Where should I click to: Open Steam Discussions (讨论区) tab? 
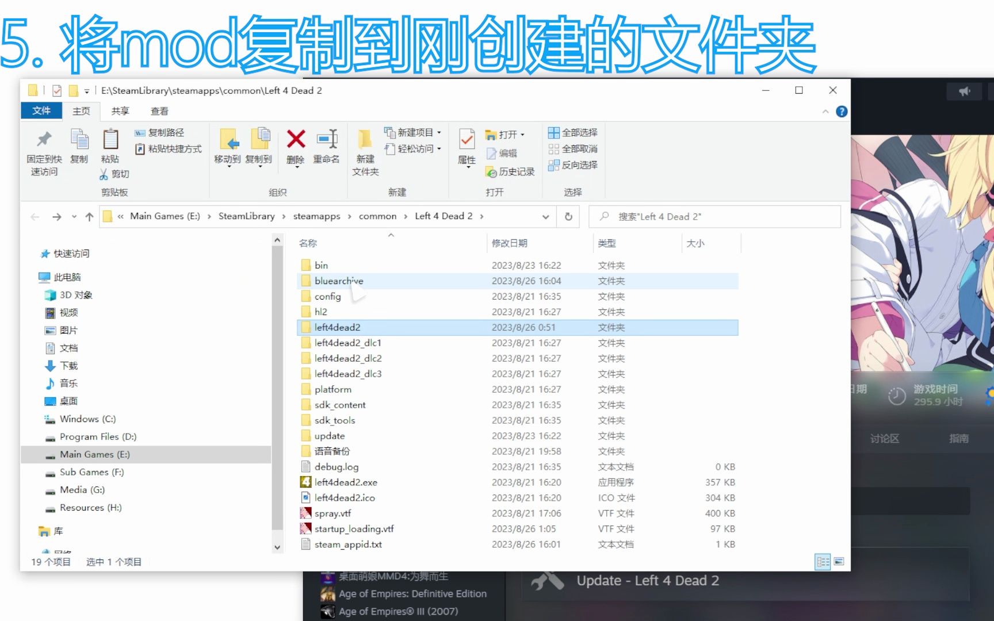pos(885,438)
